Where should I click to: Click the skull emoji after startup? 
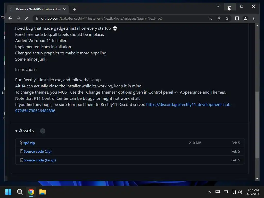point(115,28)
